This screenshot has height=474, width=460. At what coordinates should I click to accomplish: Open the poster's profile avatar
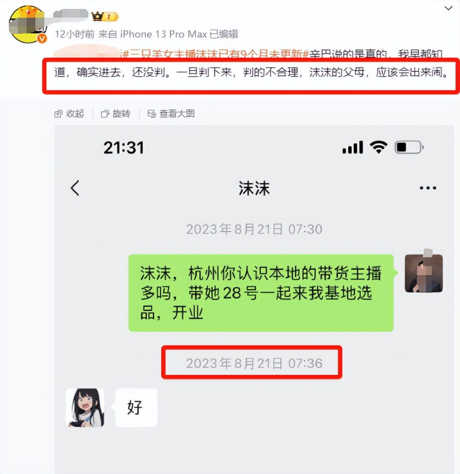pos(28,24)
